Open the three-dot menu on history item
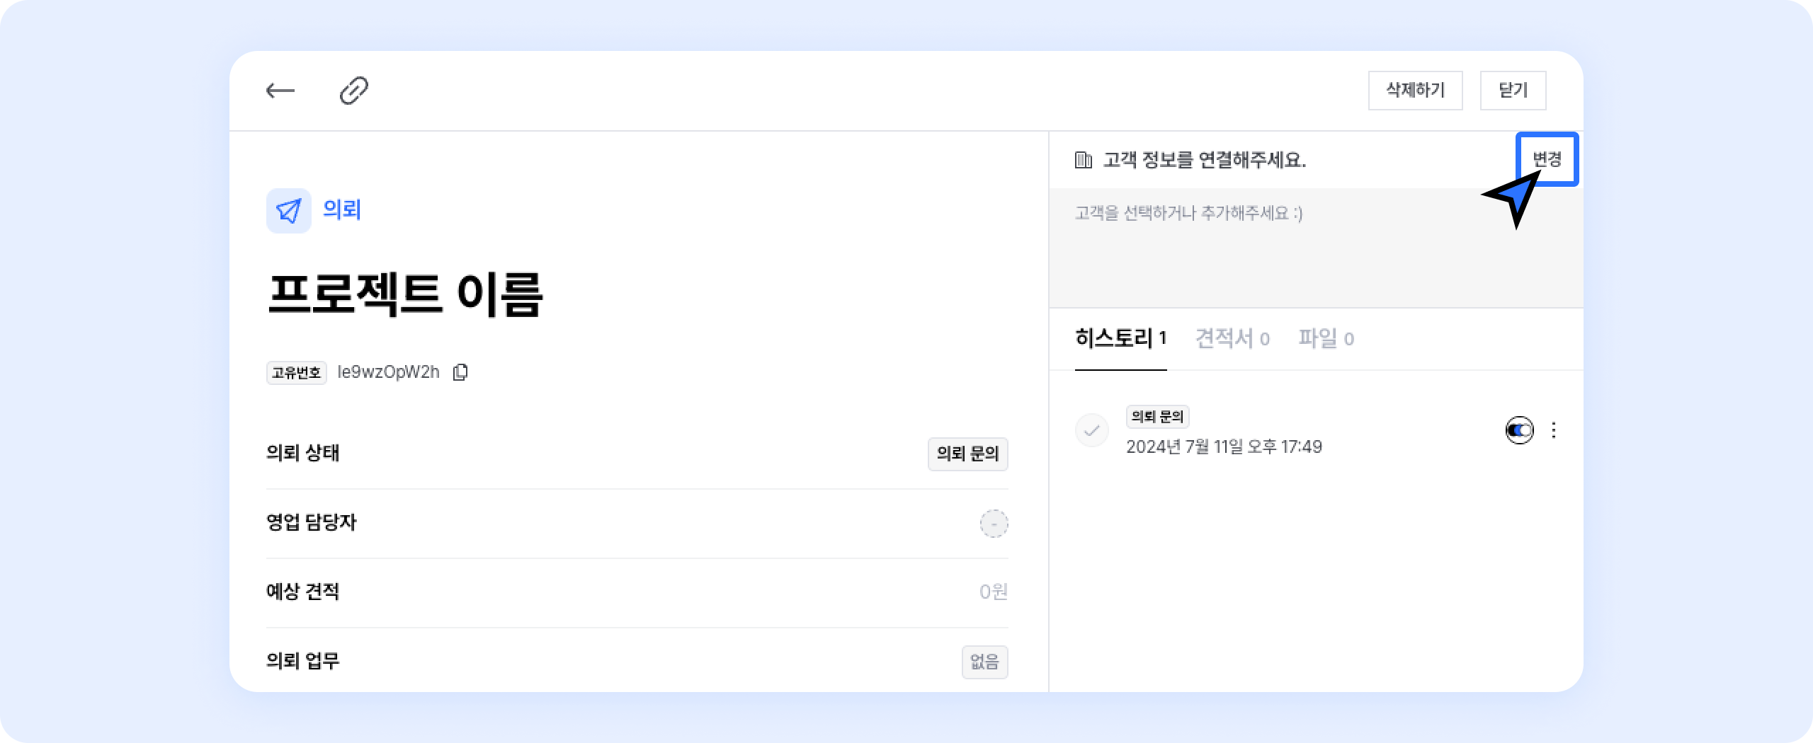This screenshot has height=743, width=1813. [x=1554, y=430]
